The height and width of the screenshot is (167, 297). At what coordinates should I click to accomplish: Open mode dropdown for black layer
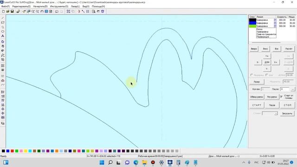[x=275, y=20]
